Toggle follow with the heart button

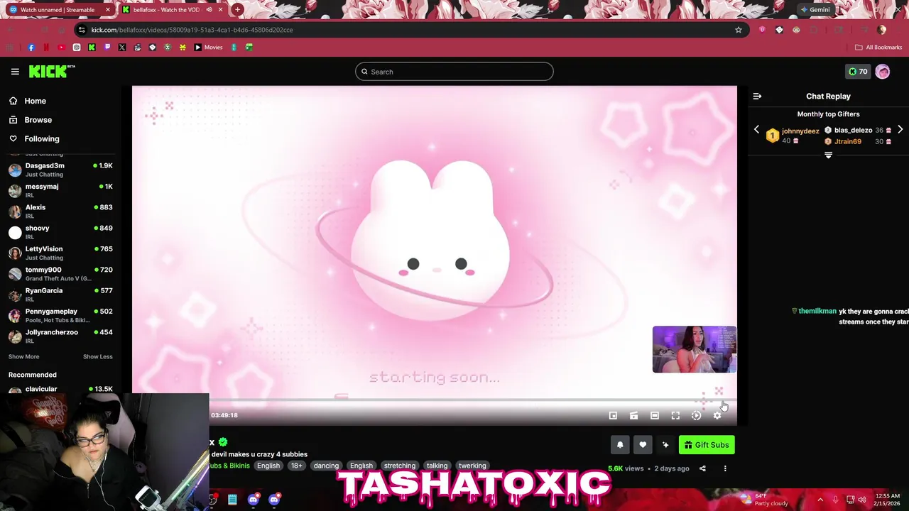pyautogui.click(x=643, y=445)
